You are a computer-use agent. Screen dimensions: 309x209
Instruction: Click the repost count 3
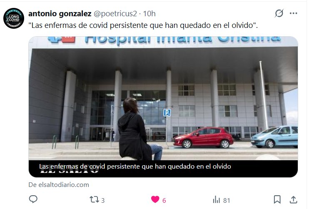pos(103,201)
